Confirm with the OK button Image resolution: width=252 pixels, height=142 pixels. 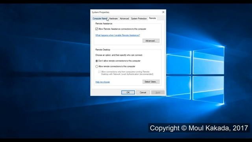click(128, 92)
